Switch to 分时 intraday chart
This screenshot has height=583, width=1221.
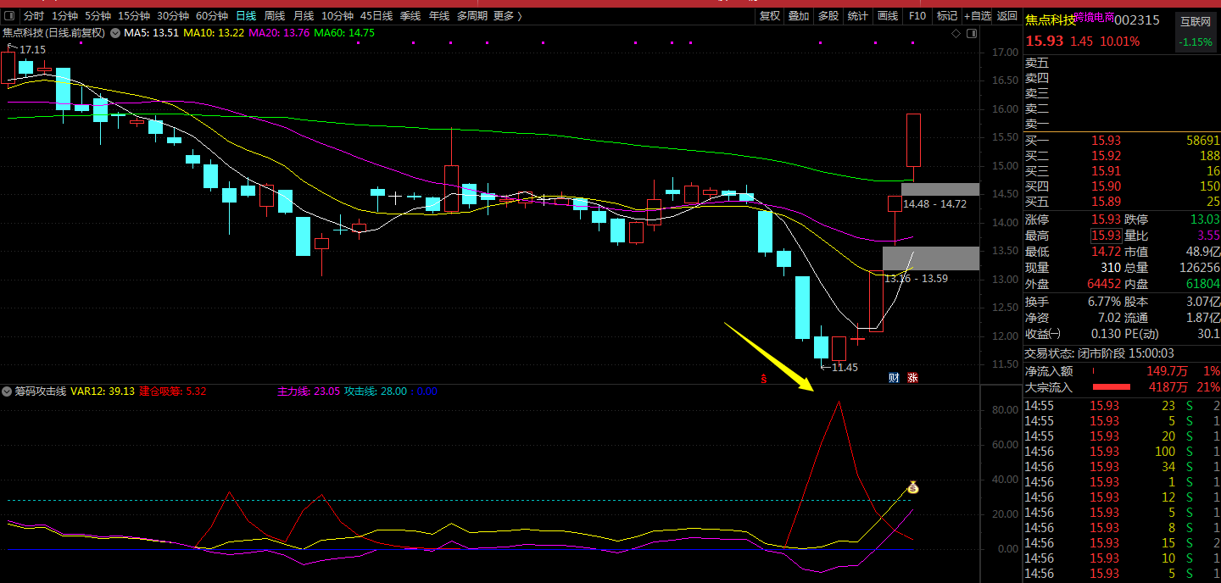pyautogui.click(x=34, y=15)
